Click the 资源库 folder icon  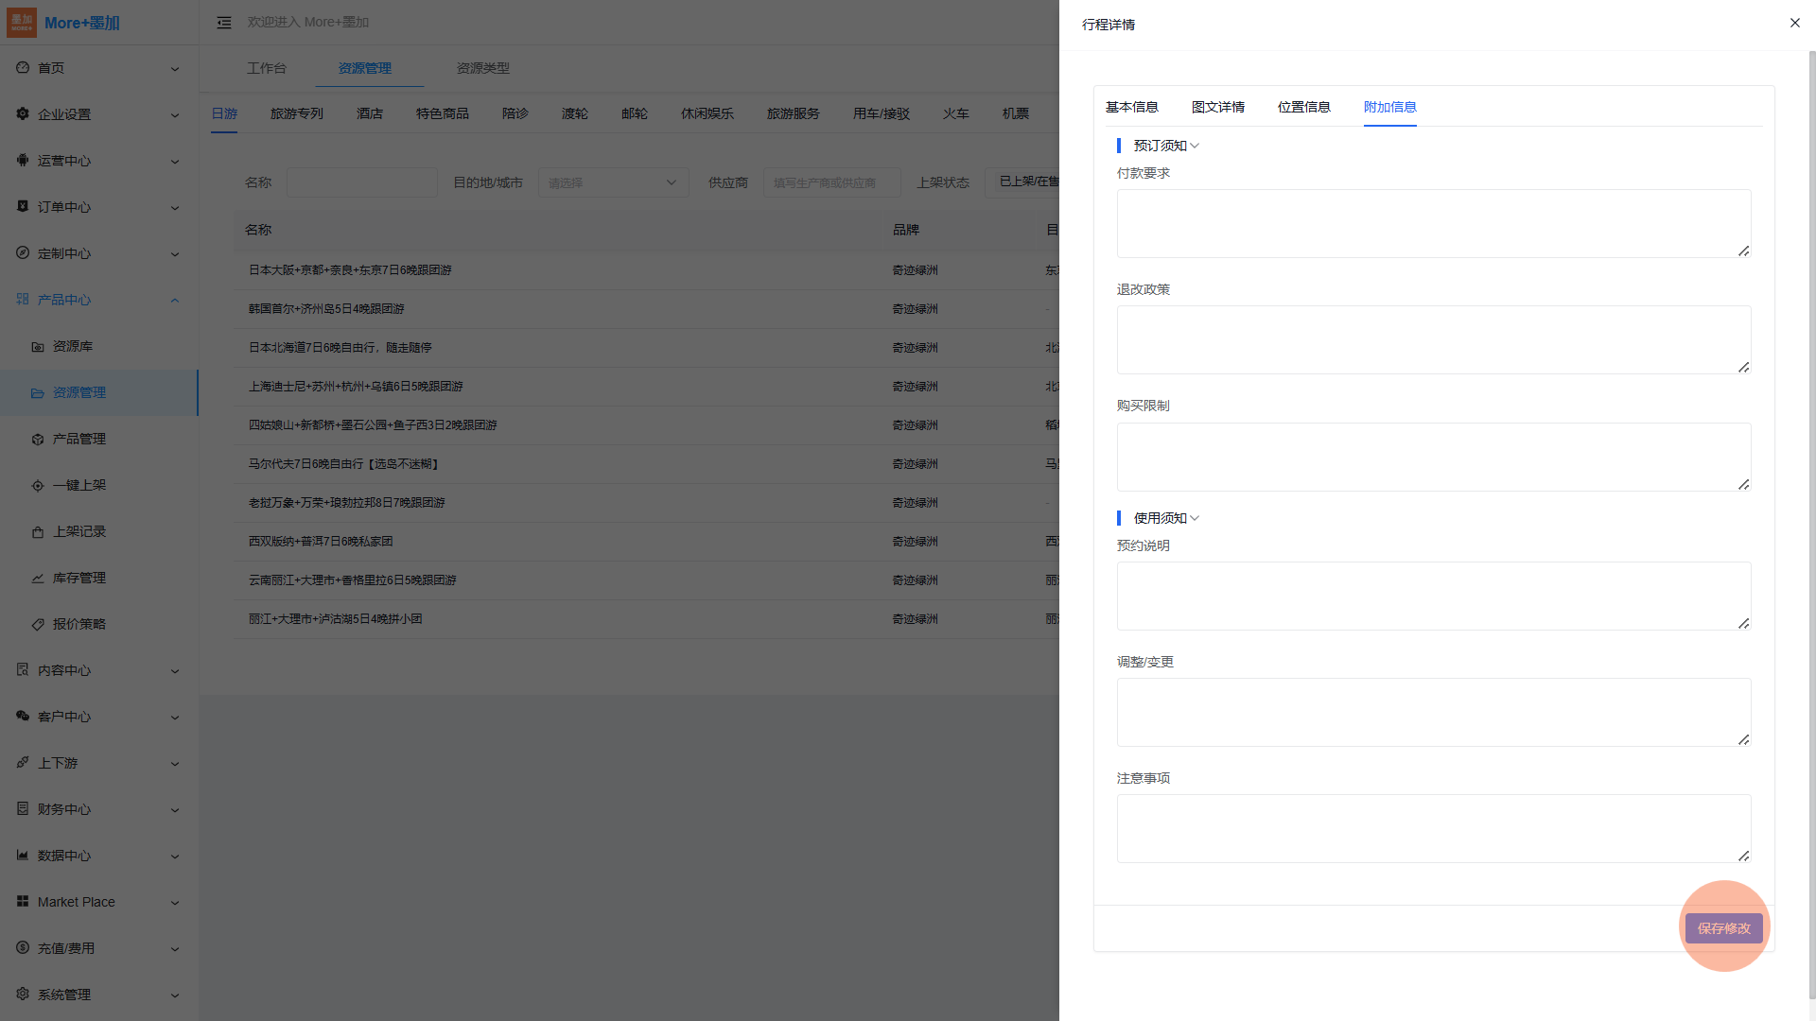(38, 347)
